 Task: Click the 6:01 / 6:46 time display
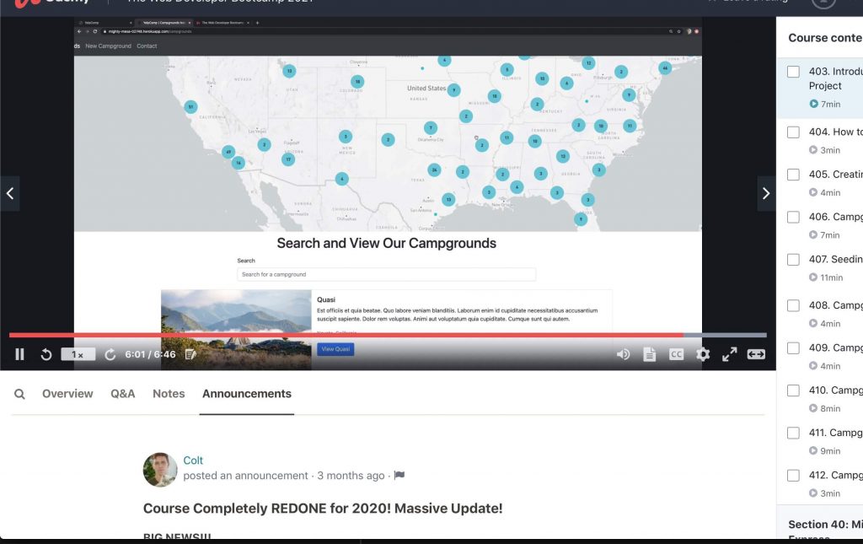pyautogui.click(x=150, y=354)
